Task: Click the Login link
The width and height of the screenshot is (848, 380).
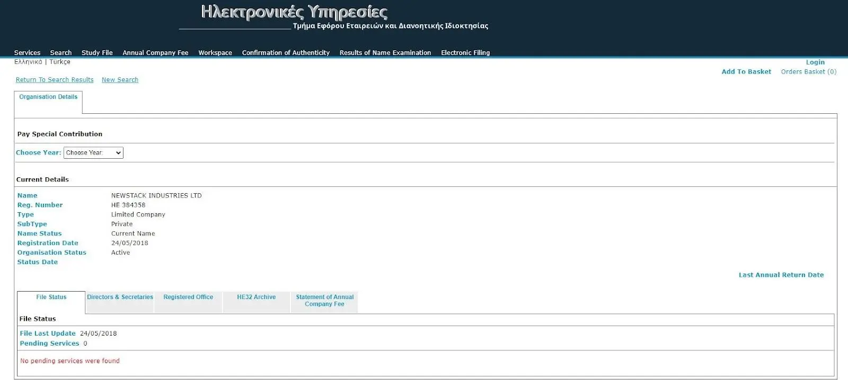Action: [x=815, y=62]
